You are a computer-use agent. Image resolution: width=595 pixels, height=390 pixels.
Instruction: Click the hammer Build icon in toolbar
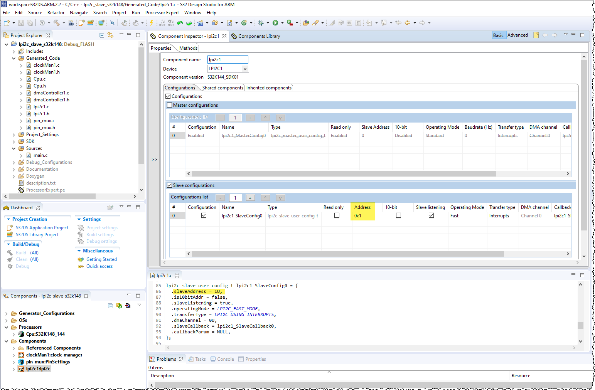(x=57, y=23)
